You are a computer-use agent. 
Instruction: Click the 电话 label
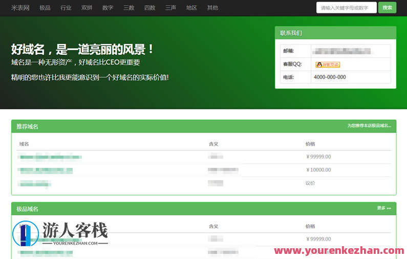[x=288, y=77]
